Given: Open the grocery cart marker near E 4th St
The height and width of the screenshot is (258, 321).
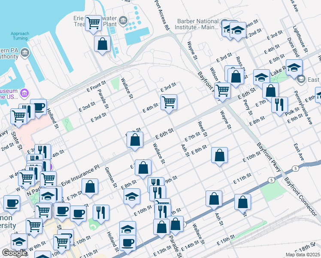Looking at the screenshot, I should coord(169,102).
